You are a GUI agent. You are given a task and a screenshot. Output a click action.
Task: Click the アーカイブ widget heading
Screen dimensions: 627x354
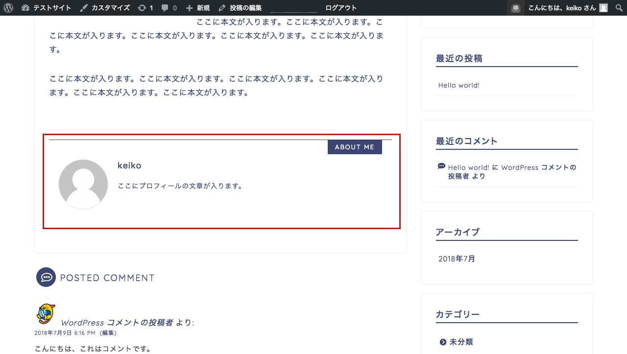pyautogui.click(x=458, y=232)
